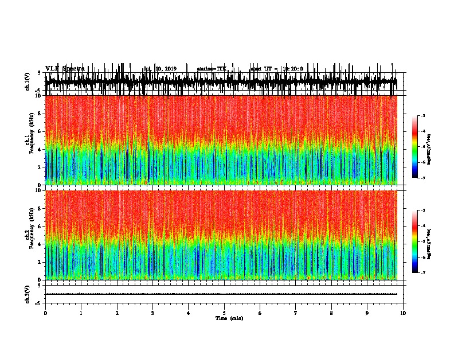The width and height of the screenshot is (454, 351).
Task: Click the ch.1 spectrogram plot area
Action: [x=221, y=140]
